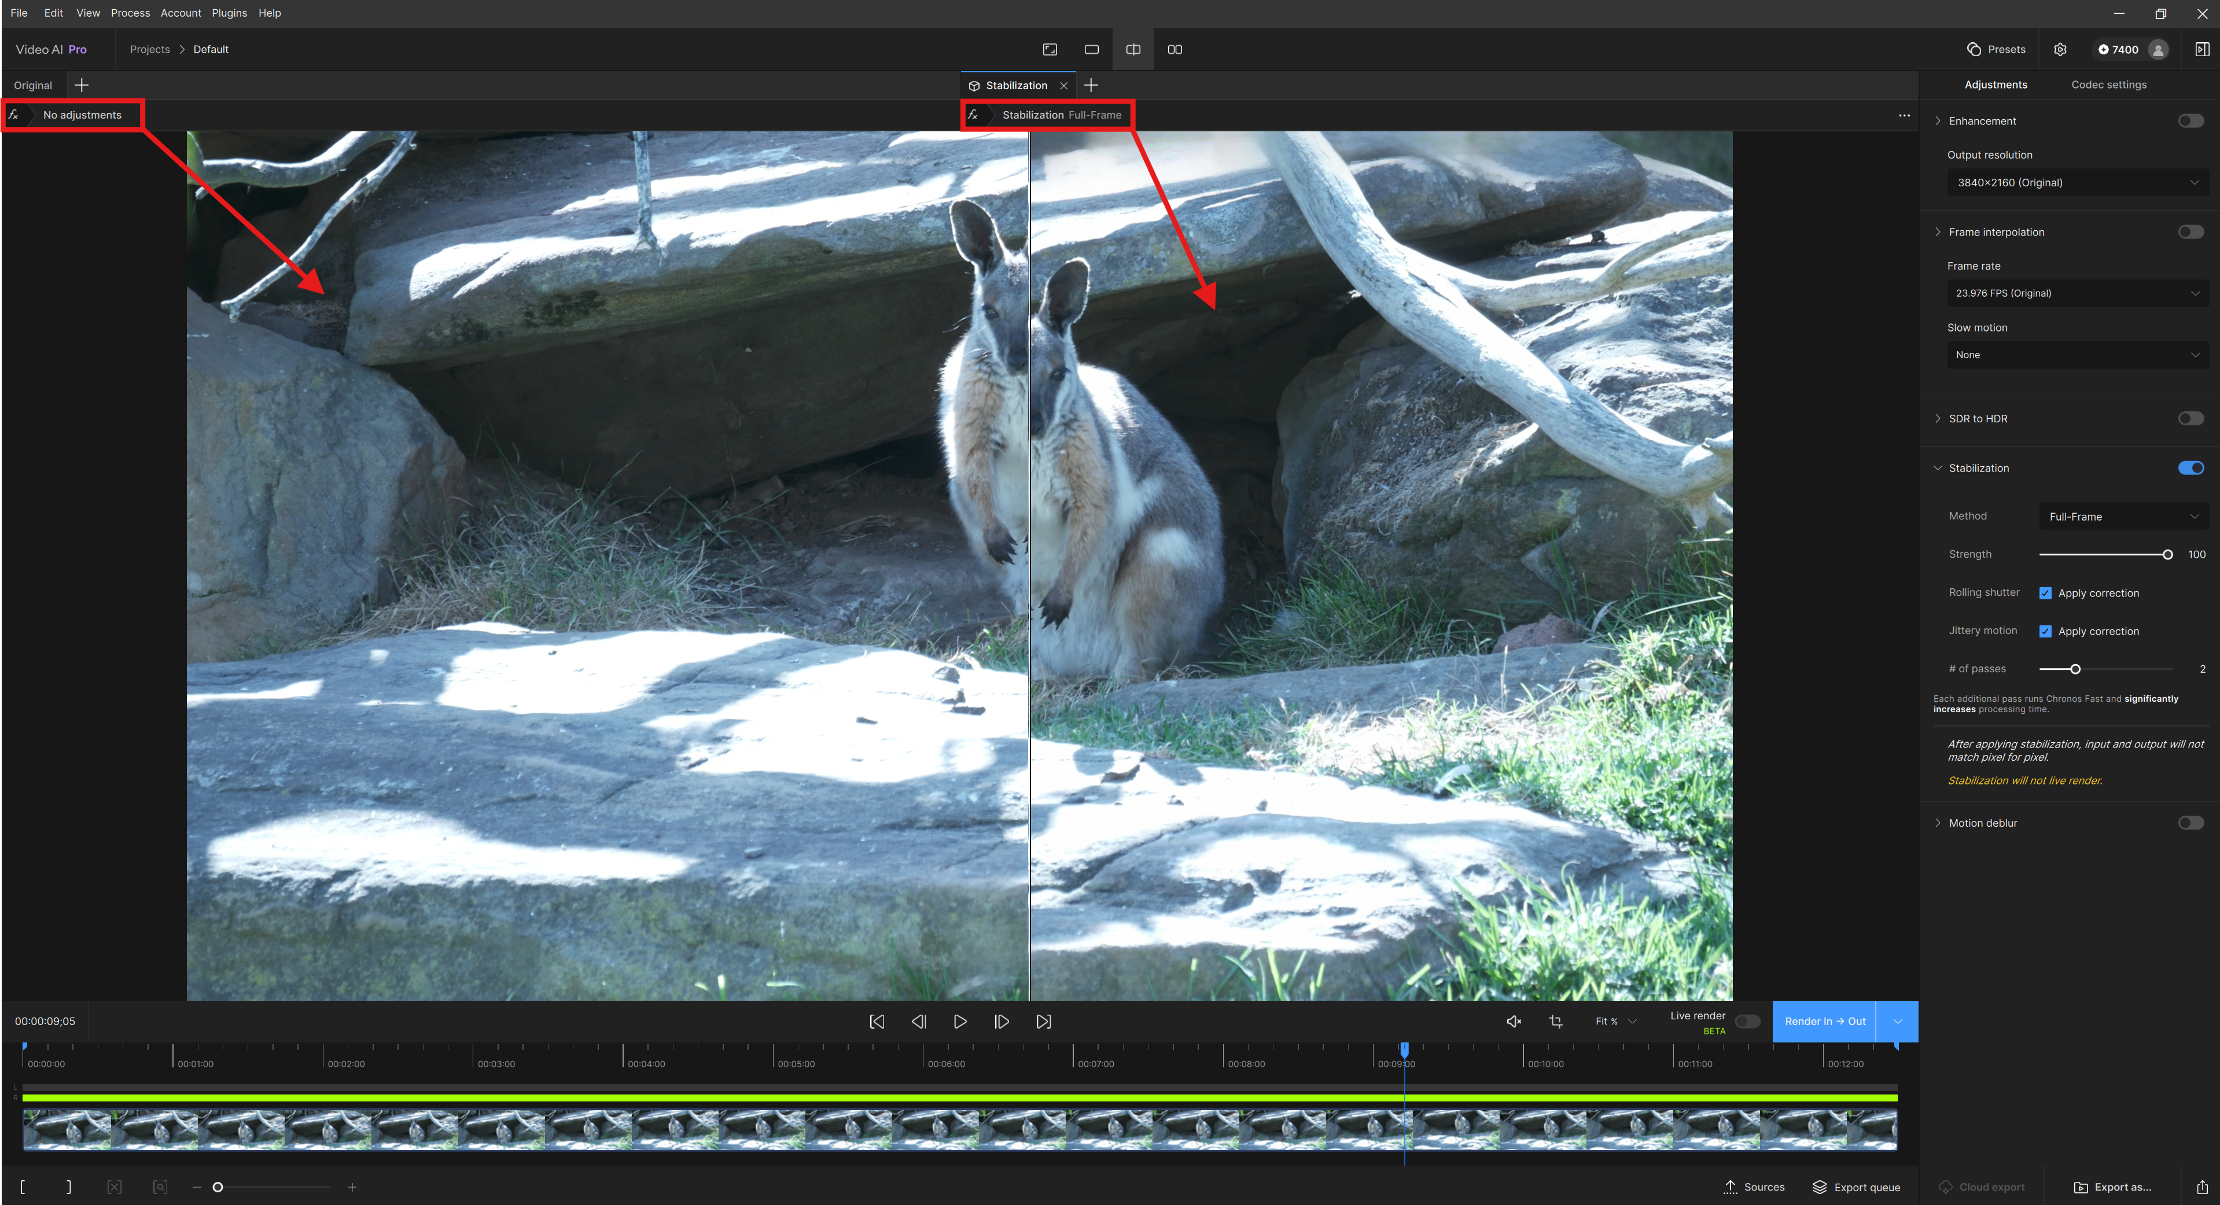Image resolution: width=2220 pixels, height=1205 pixels.
Task: Set the in-point bracket marker
Action: click(23, 1187)
